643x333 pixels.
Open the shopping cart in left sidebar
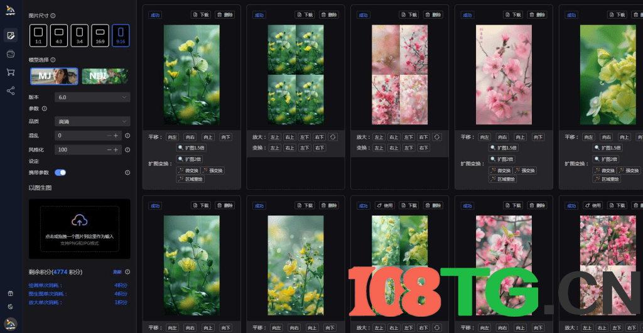pyautogui.click(x=11, y=72)
